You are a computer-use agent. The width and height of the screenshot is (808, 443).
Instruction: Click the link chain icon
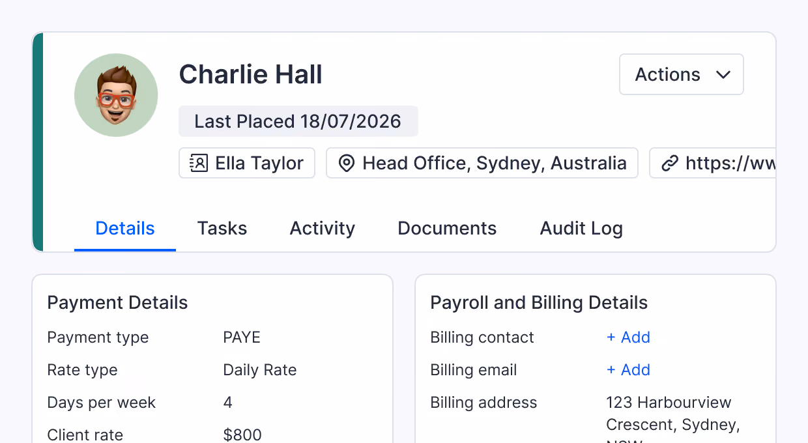click(670, 163)
